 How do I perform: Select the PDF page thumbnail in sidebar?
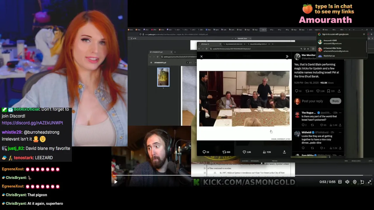[x=163, y=77]
